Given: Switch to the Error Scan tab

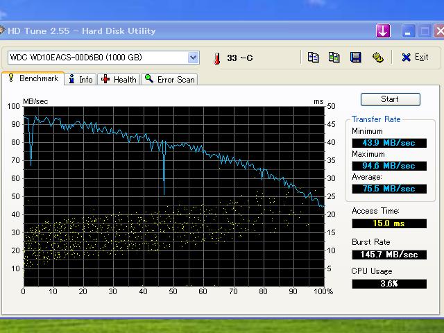Looking at the screenshot, I should [x=169, y=79].
